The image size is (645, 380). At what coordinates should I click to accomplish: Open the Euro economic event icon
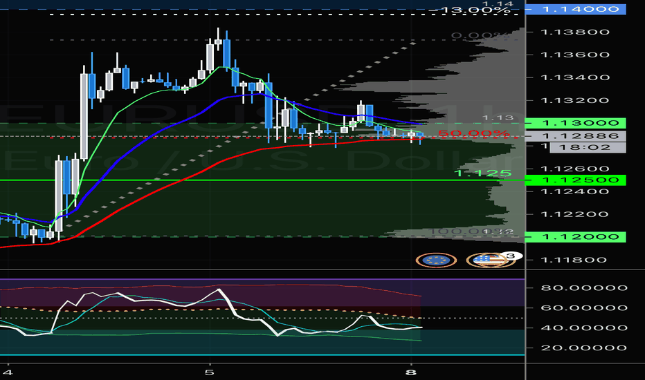tap(436, 260)
